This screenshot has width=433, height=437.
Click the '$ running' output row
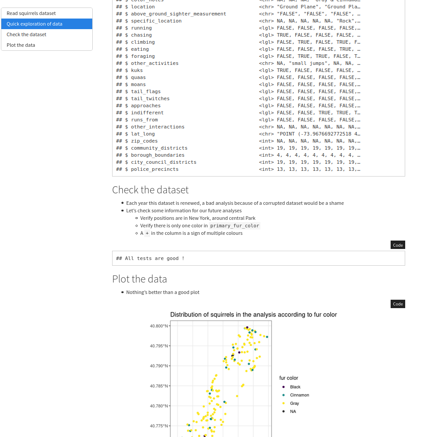(238, 28)
